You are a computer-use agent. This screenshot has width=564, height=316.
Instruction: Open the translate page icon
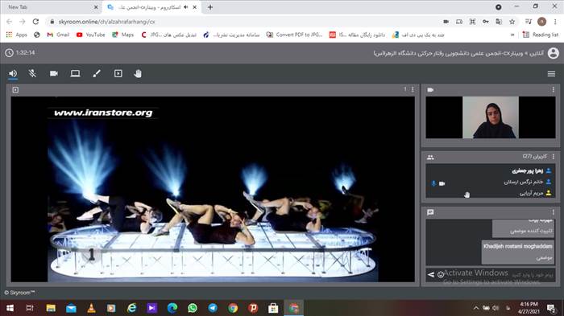coord(499,22)
